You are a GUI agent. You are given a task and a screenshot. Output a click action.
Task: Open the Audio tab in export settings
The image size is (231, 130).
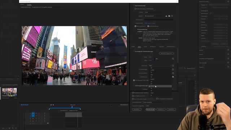click(x=145, y=47)
